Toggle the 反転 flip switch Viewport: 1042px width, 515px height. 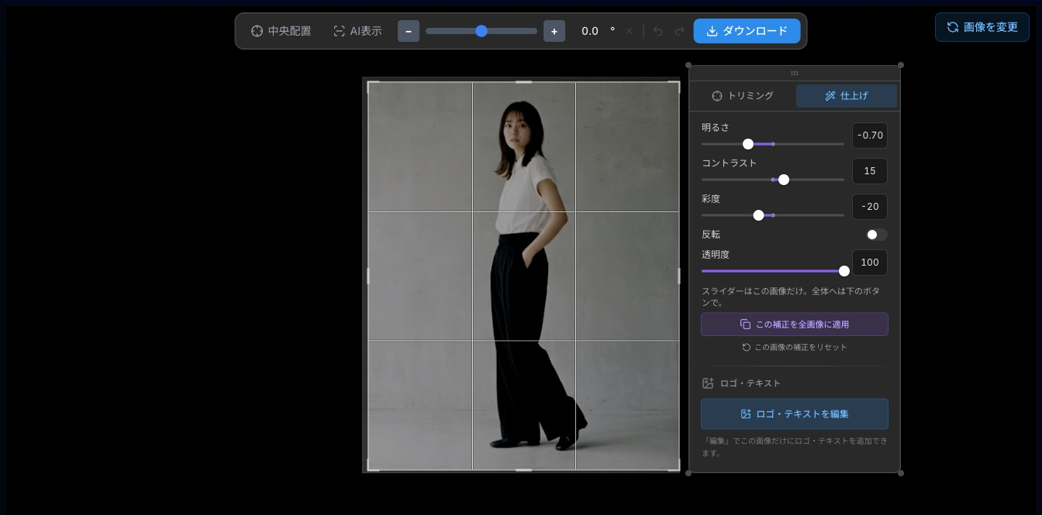coord(877,235)
